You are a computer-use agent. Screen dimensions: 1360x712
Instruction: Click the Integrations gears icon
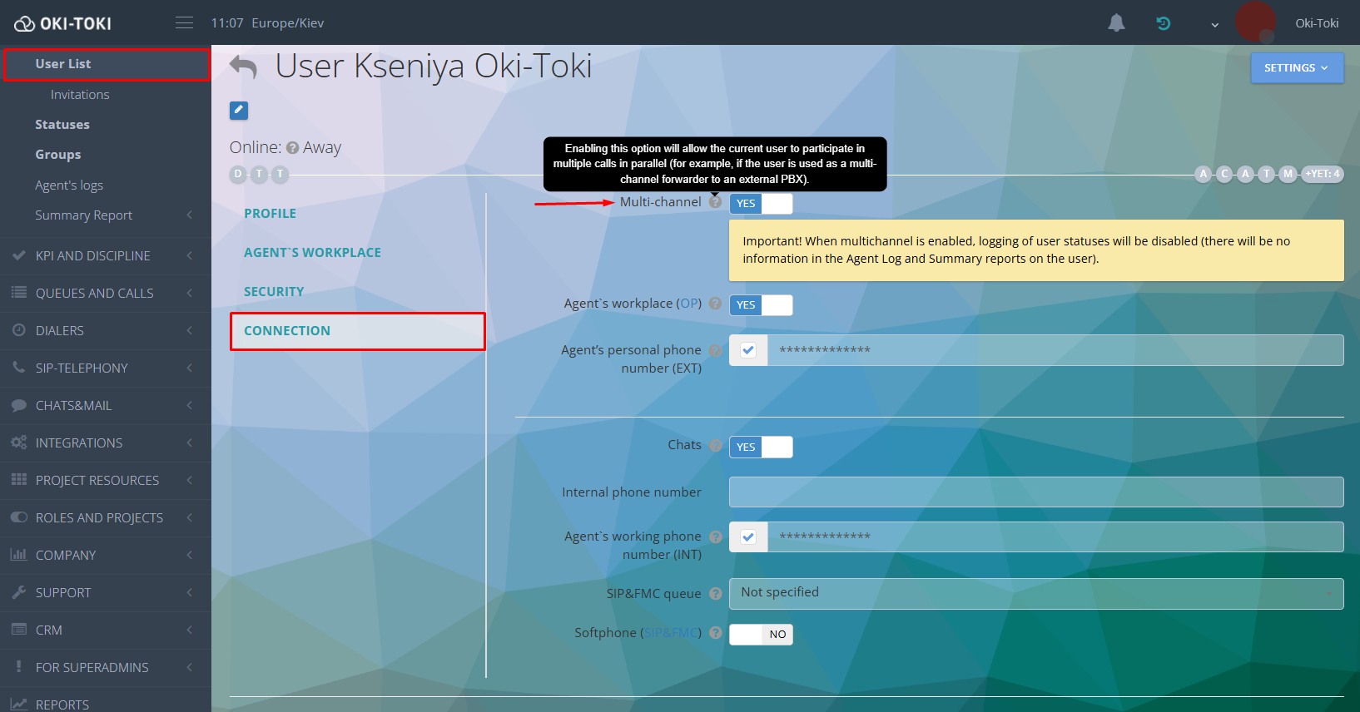point(19,443)
